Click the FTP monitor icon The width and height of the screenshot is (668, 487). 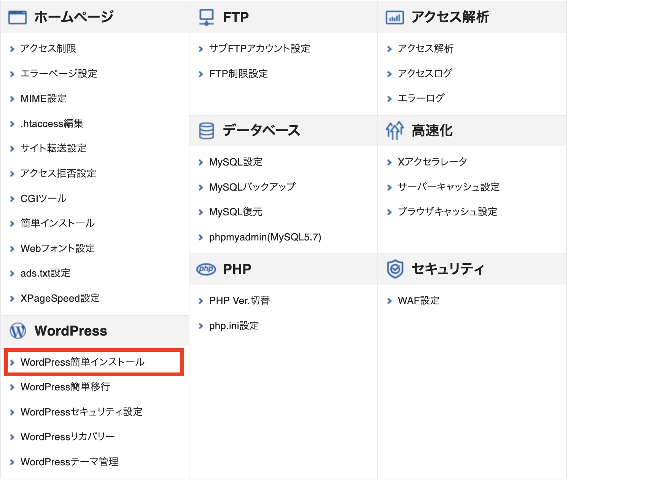(207, 18)
